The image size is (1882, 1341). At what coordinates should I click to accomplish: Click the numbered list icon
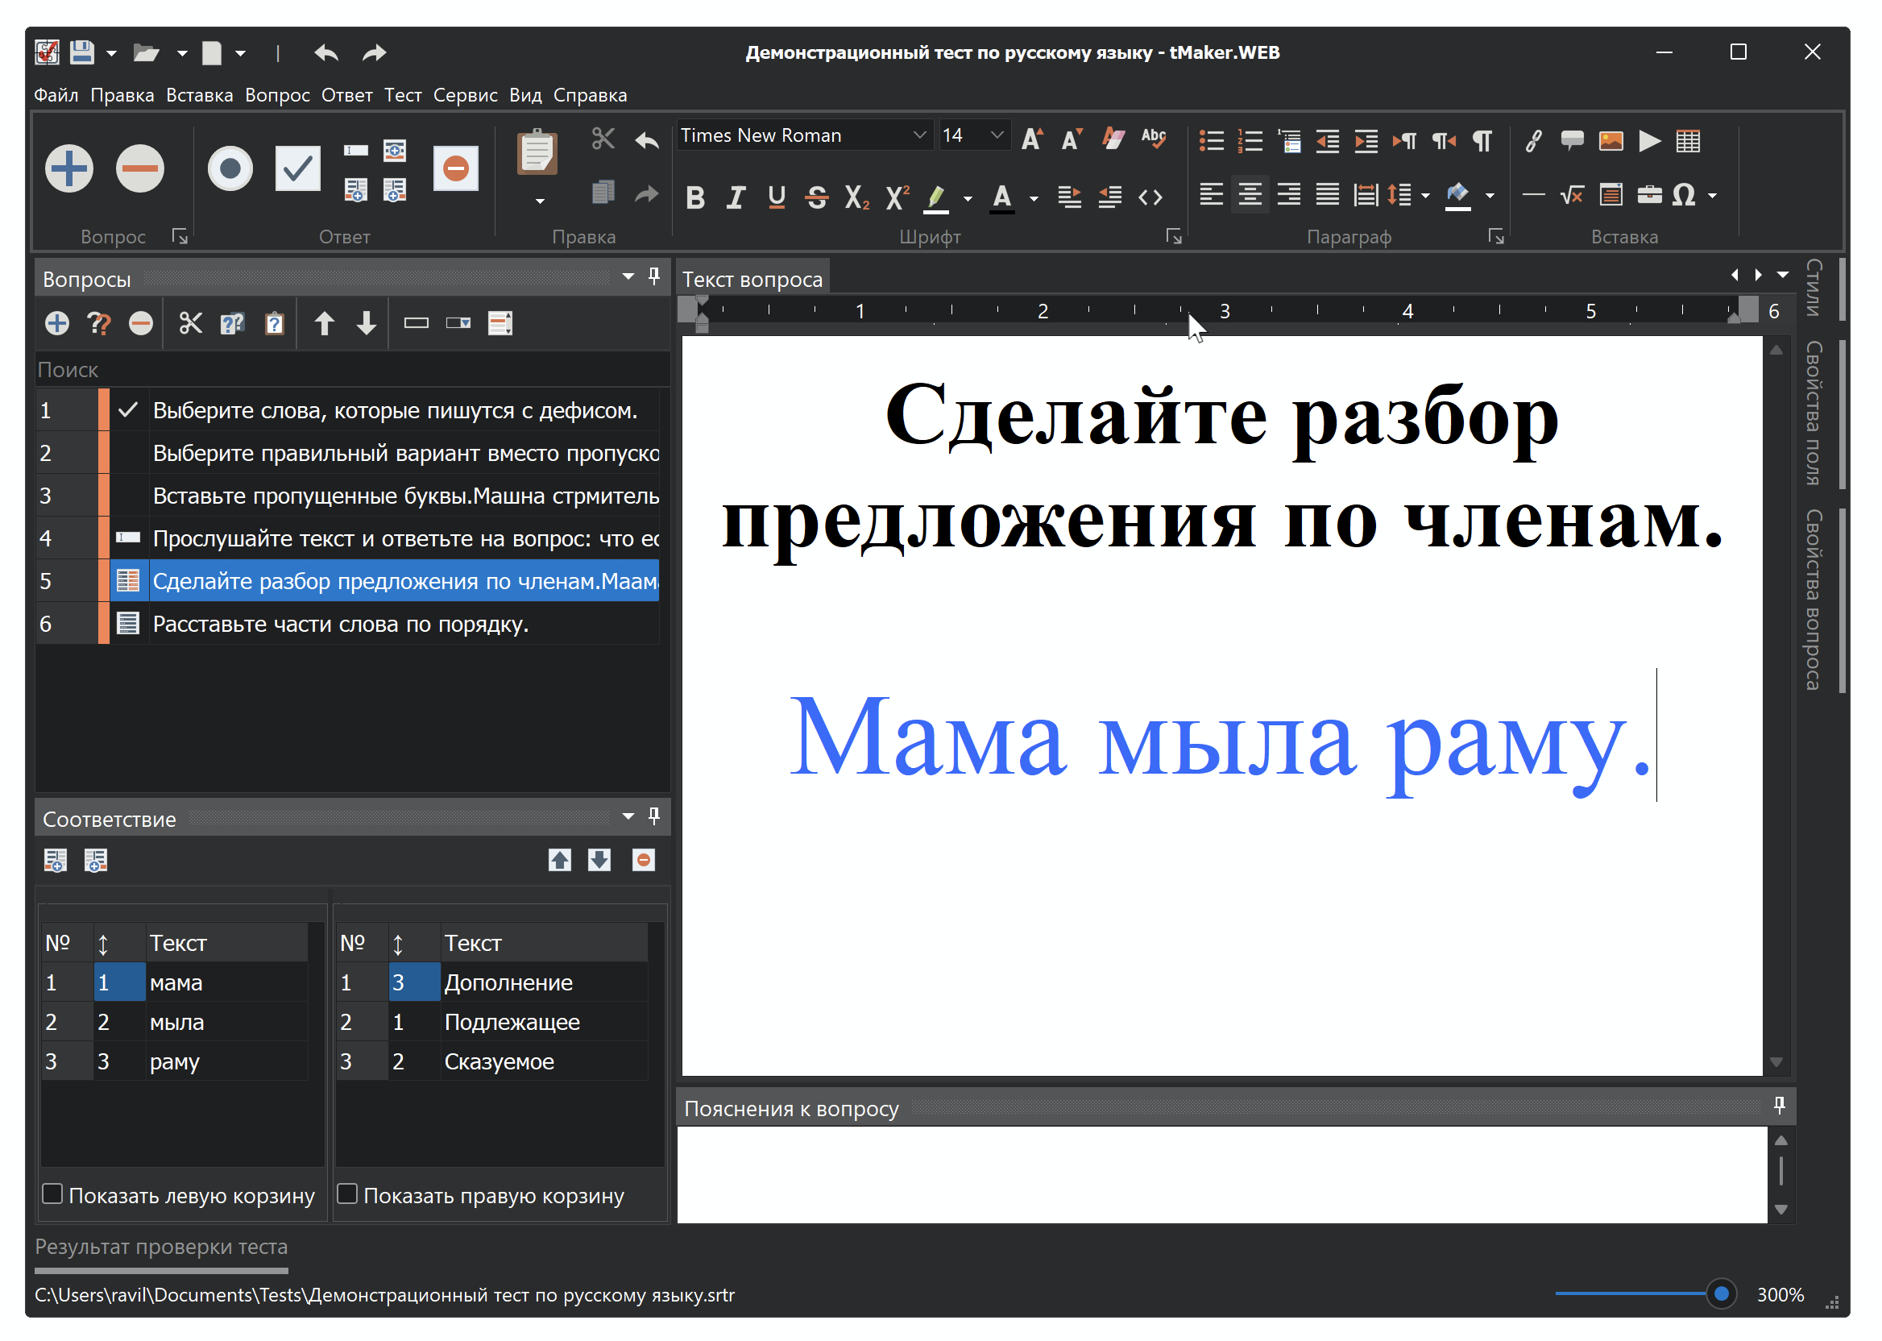pos(1250,141)
